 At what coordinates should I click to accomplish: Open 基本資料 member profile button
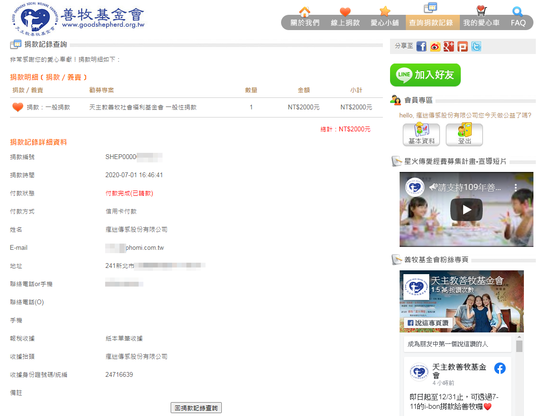coord(422,135)
